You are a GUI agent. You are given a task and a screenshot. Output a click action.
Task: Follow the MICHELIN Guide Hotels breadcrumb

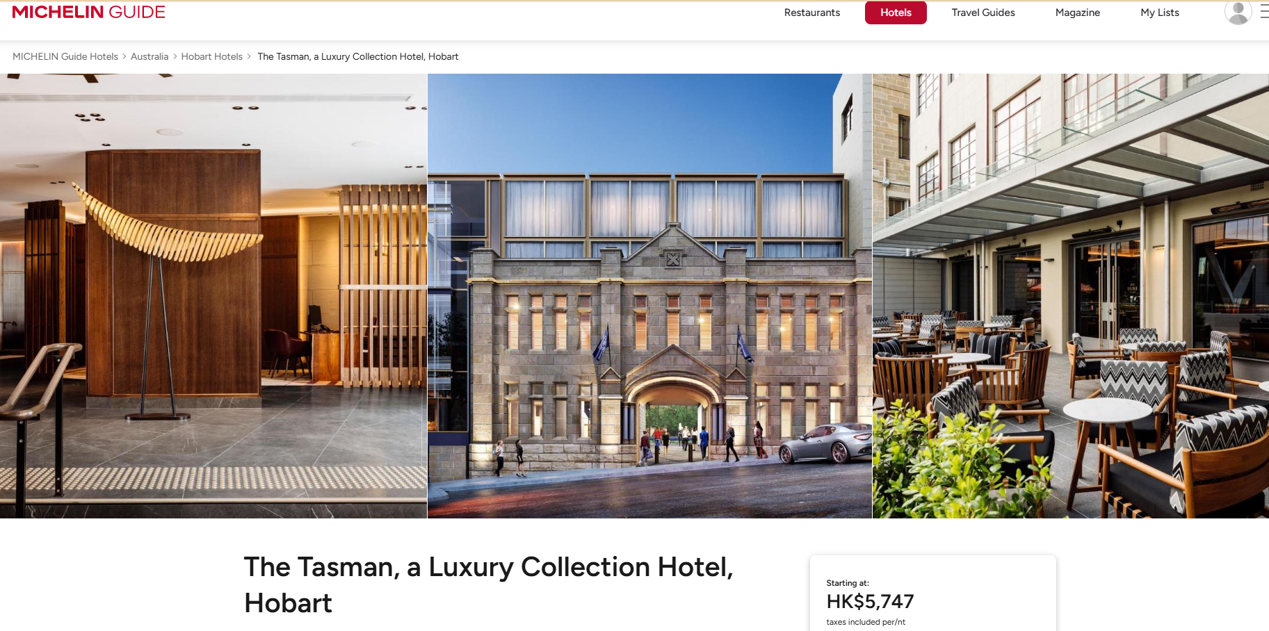pyautogui.click(x=65, y=56)
